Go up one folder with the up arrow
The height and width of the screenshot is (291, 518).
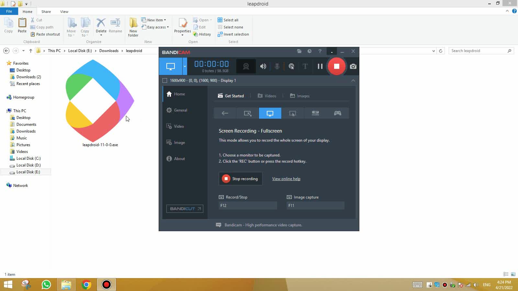(x=31, y=51)
